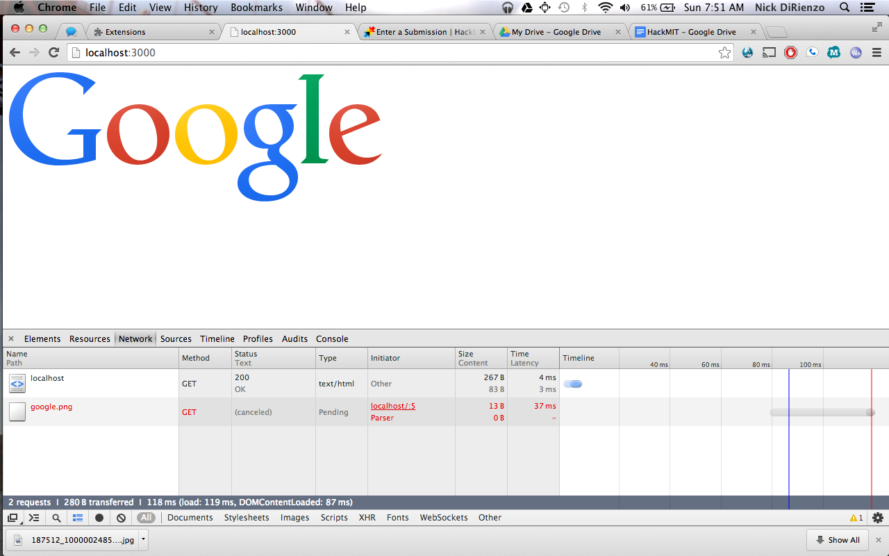Click the purple Ws extension badge

click(856, 53)
